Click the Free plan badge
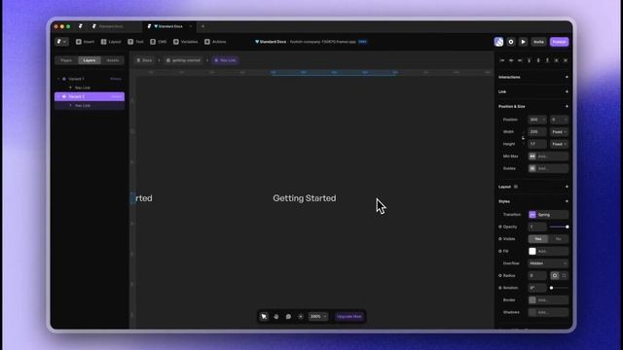623x350 pixels. click(363, 42)
